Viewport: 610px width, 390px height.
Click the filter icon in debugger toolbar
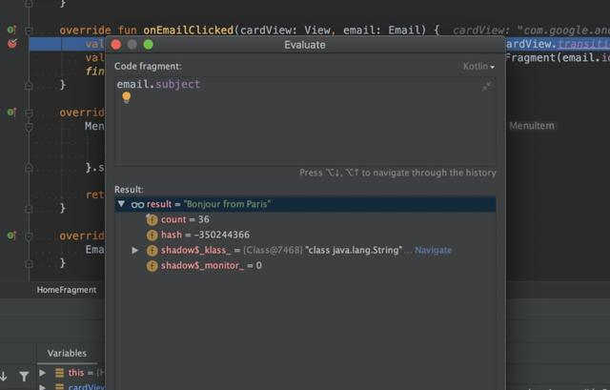click(24, 378)
